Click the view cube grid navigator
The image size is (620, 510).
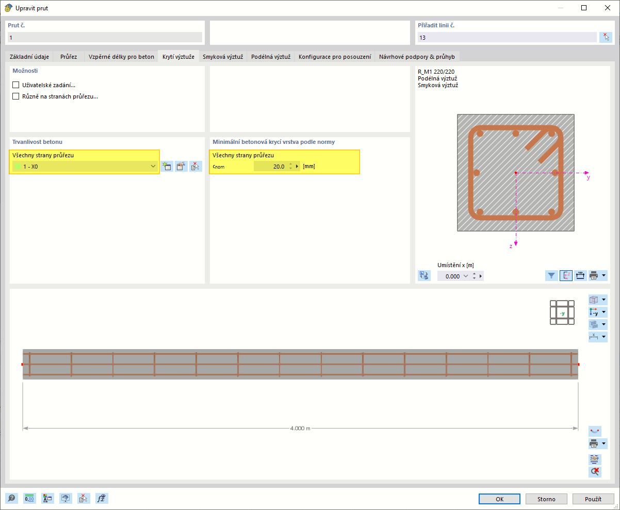[562, 312]
